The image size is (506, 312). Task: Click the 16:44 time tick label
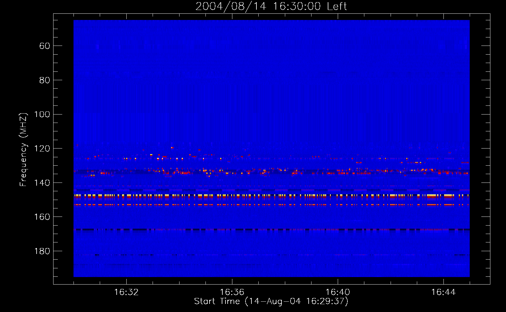point(443,292)
